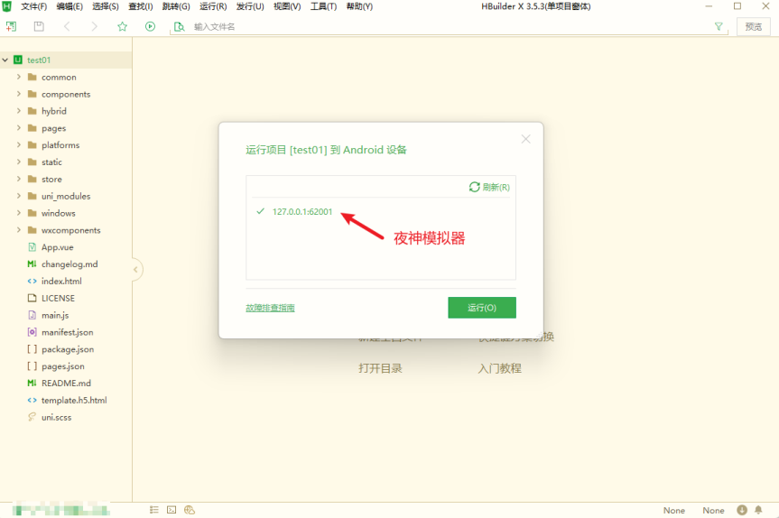Click the file search icon in toolbar
The image size is (779, 518).
[179, 26]
